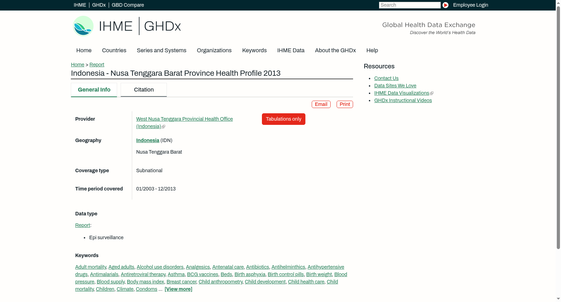Open Data Sites We Love link

tap(395, 86)
